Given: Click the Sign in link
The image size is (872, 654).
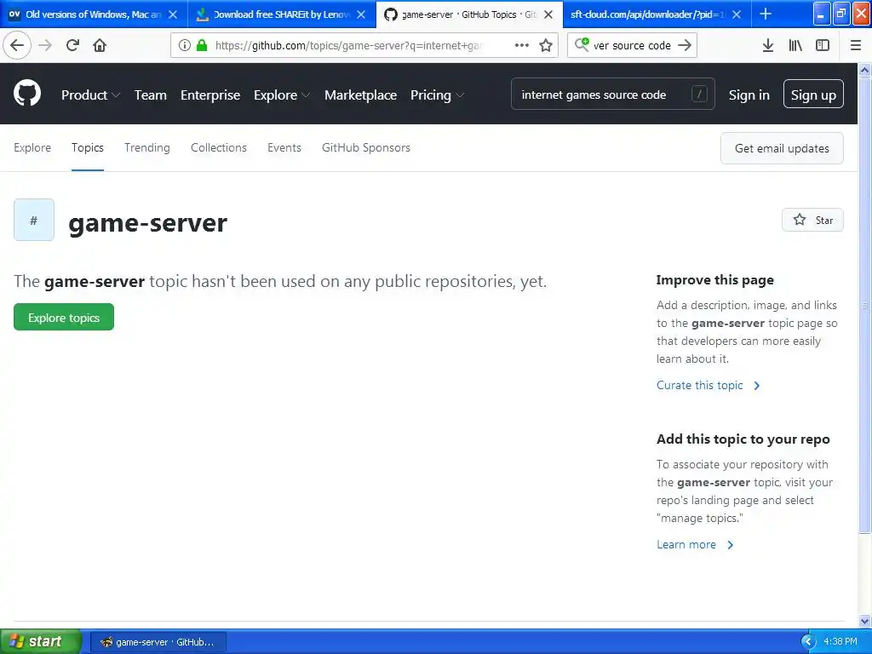Looking at the screenshot, I should tap(749, 95).
